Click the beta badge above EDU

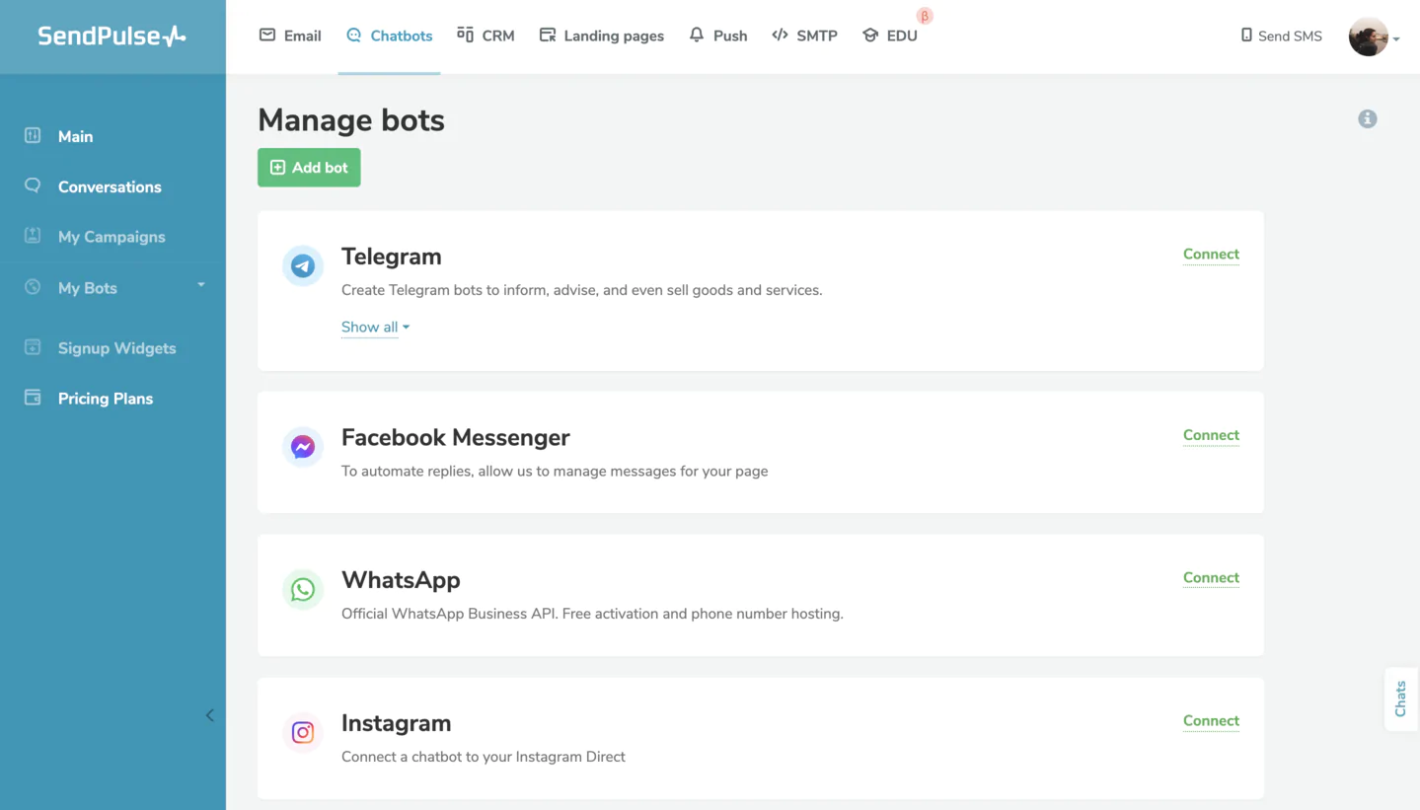[x=925, y=16]
